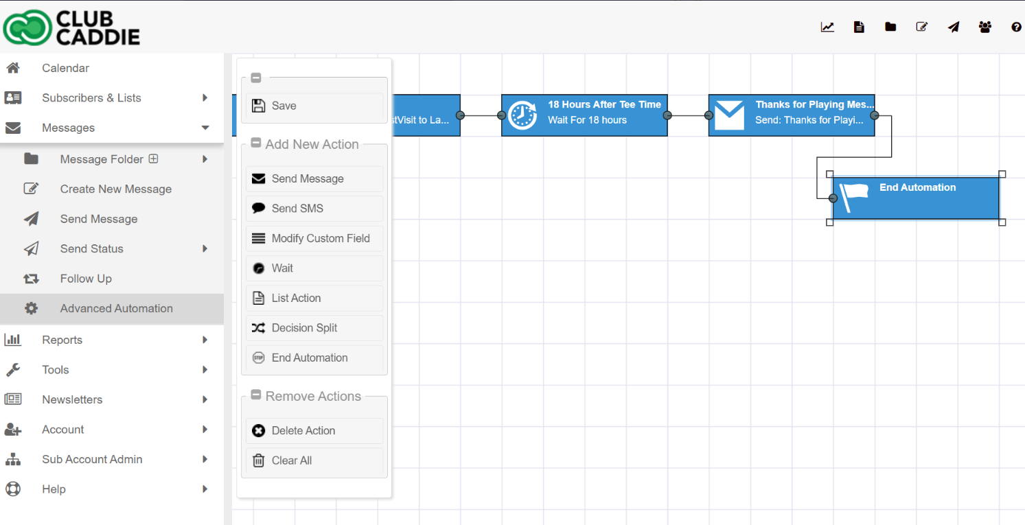The height and width of the screenshot is (525, 1025).
Task: Open the line chart reports icon in header
Action: point(827,27)
